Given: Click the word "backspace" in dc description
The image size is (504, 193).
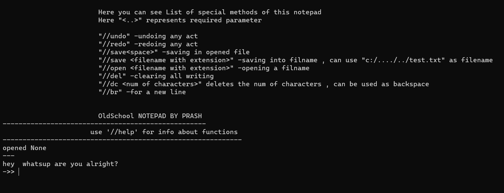Looking at the screenshot, I should 411,84.
